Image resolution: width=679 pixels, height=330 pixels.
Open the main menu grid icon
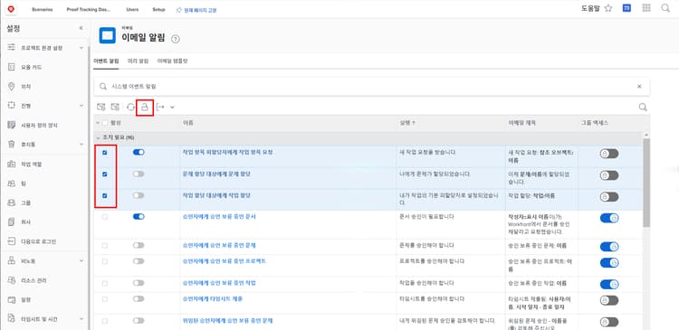[646, 8]
